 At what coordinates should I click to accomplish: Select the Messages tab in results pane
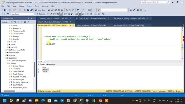pos(51,64)
